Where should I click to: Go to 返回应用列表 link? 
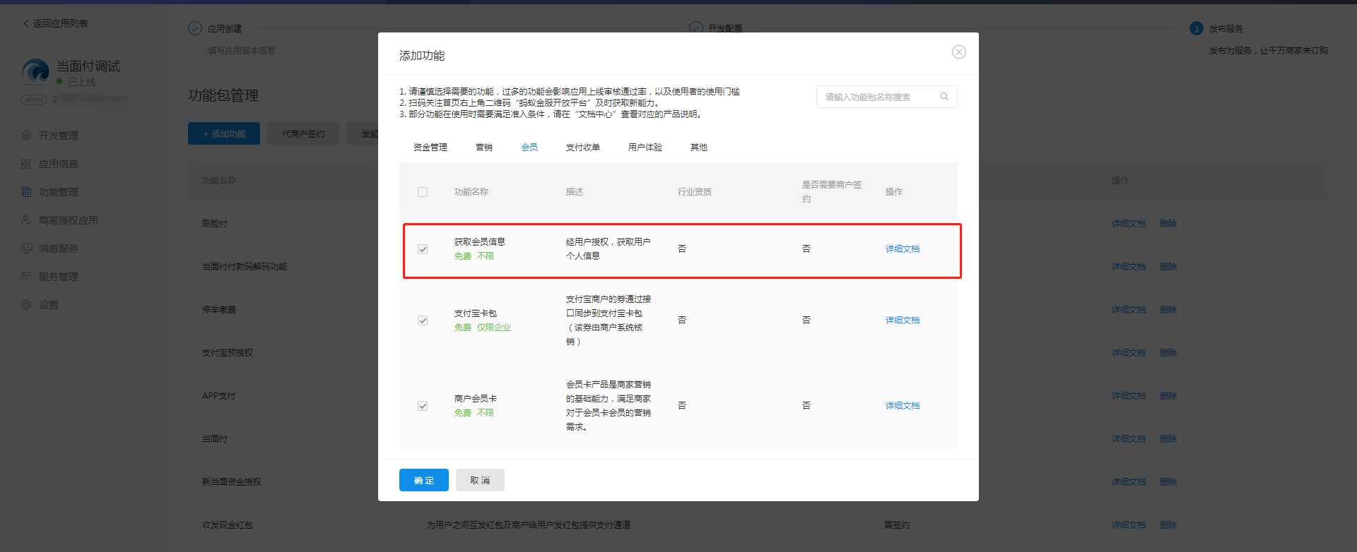tap(60, 23)
